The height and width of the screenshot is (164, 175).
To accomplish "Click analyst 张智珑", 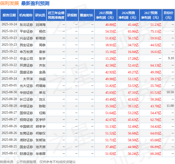I will click(x=40, y=140).
